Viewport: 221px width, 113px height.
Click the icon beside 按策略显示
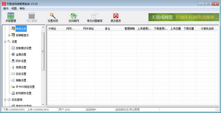[x=13, y=35]
